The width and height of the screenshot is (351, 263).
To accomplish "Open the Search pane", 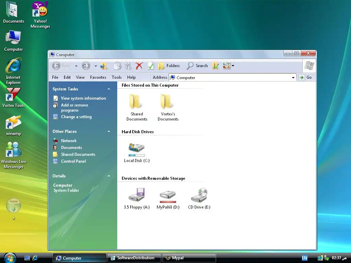I will pyautogui.click(x=197, y=66).
